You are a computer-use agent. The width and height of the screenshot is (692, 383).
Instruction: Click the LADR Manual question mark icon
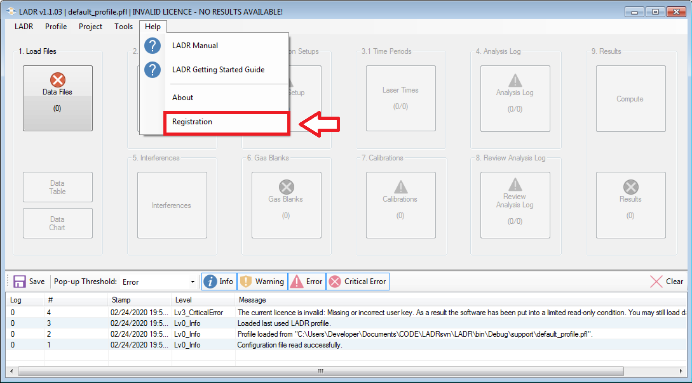(153, 46)
